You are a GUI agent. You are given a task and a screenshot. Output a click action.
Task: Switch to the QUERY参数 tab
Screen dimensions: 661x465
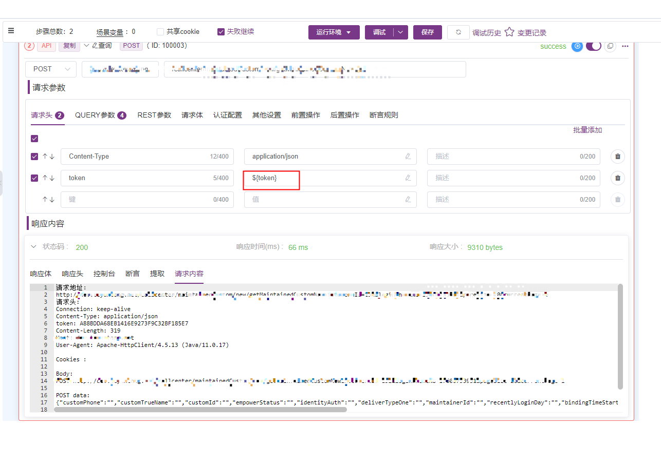point(101,115)
